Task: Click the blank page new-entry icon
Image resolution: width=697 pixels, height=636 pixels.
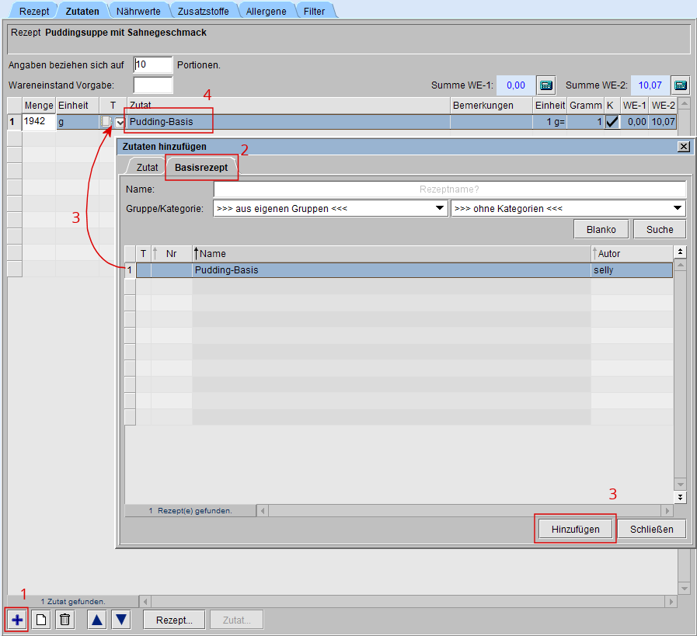Action: 41,619
